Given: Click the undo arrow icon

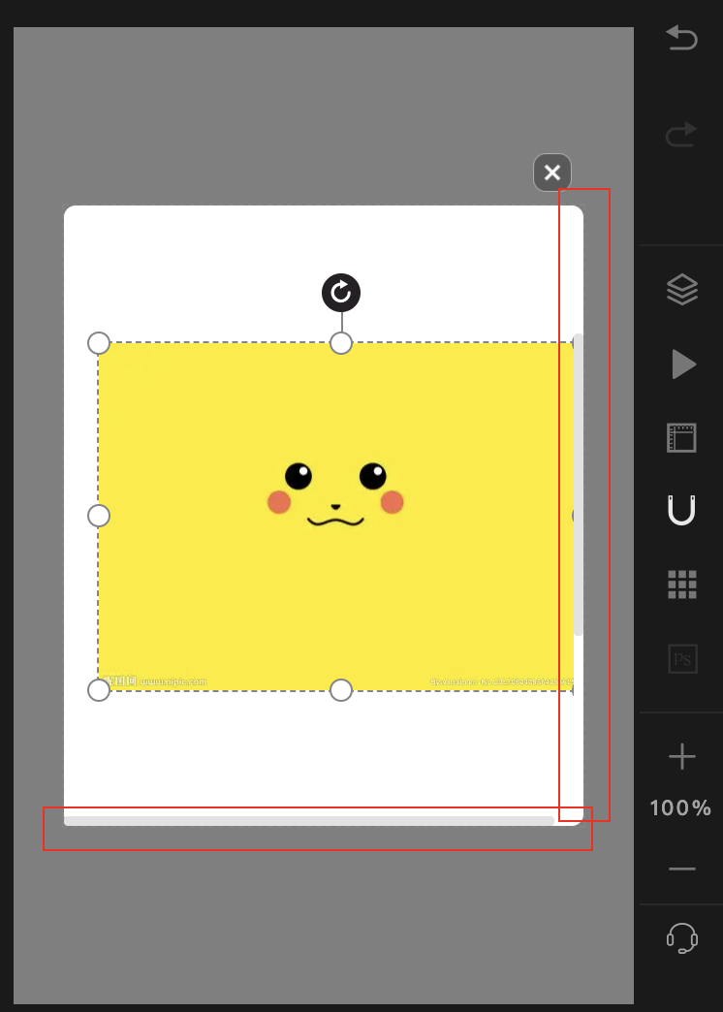Looking at the screenshot, I should pos(681,37).
